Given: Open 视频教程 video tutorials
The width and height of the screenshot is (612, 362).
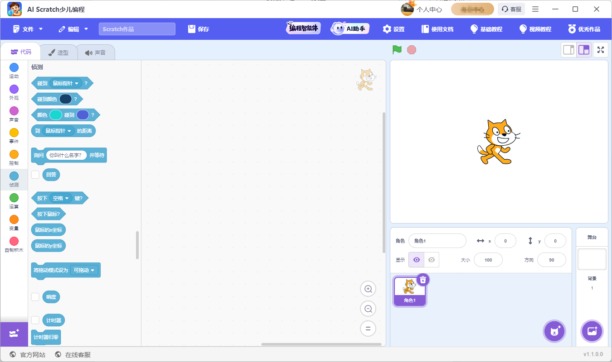Looking at the screenshot, I should [535, 29].
